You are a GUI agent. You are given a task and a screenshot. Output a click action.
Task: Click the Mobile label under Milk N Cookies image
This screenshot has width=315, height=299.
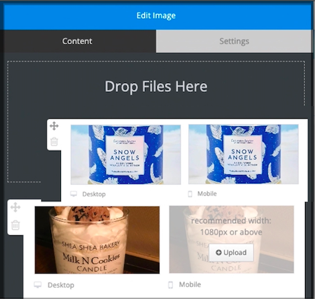[x=190, y=284]
